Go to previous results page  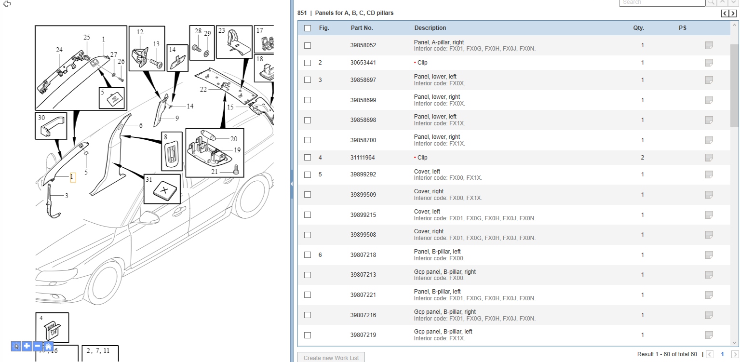(710, 354)
